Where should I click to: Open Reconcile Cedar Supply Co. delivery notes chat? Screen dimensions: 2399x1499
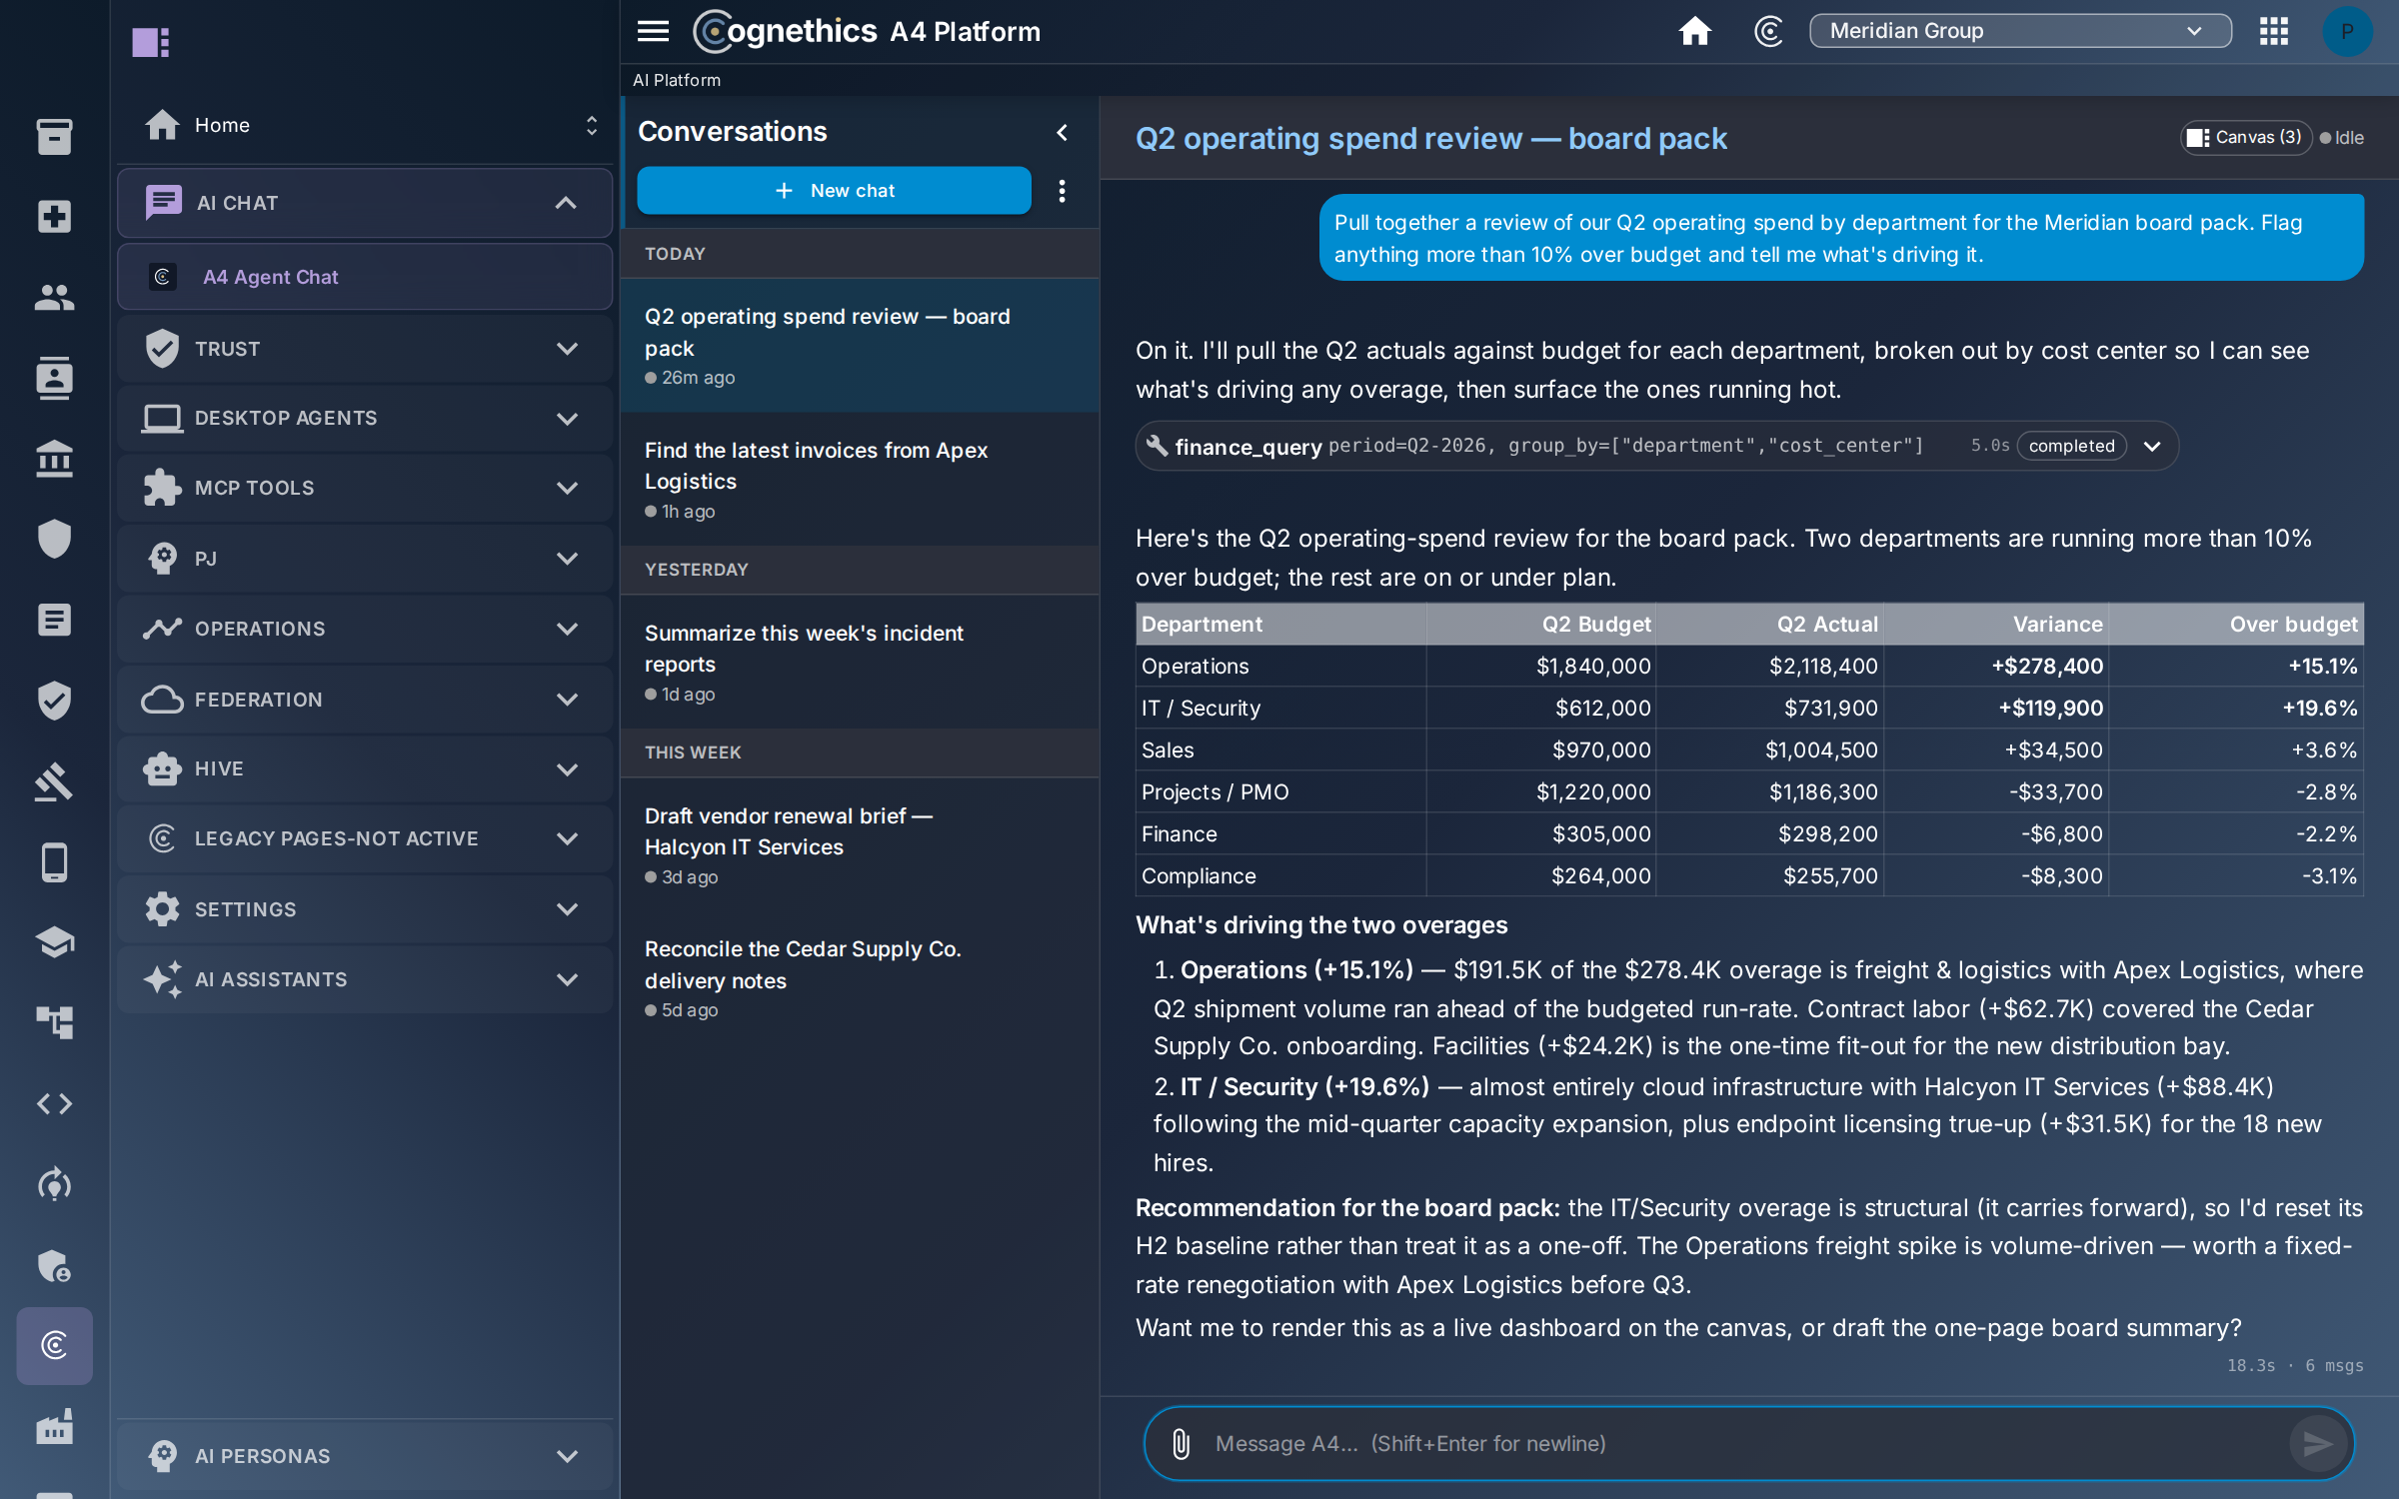(x=860, y=978)
